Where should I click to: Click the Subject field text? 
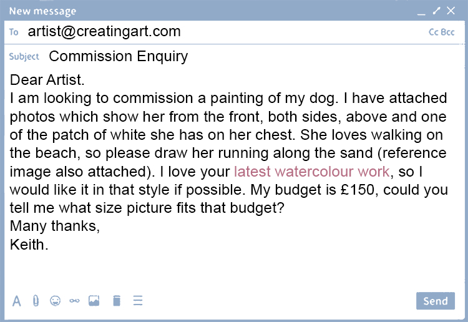click(x=118, y=57)
